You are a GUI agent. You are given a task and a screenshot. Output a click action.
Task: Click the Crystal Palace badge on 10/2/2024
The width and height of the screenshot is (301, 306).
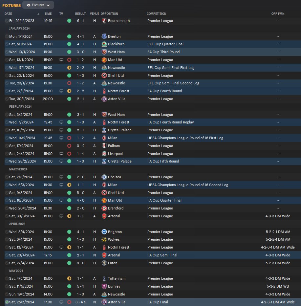click(x=104, y=130)
